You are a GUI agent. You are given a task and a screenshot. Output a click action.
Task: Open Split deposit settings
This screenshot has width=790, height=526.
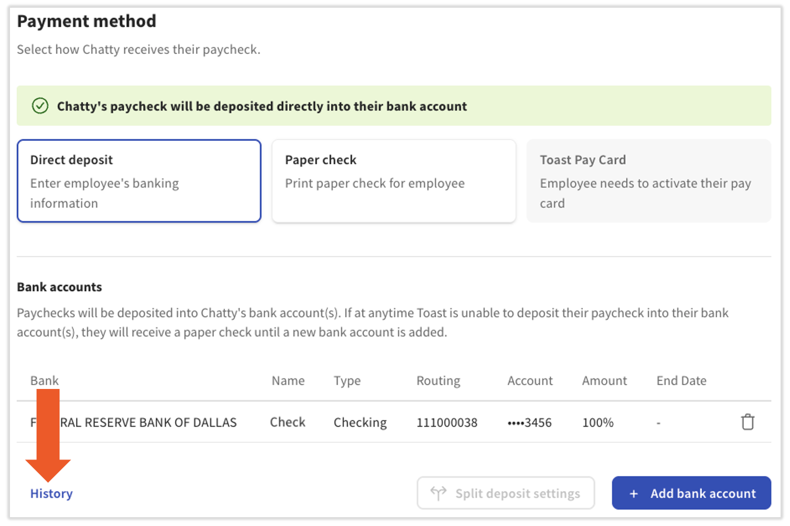pos(506,493)
